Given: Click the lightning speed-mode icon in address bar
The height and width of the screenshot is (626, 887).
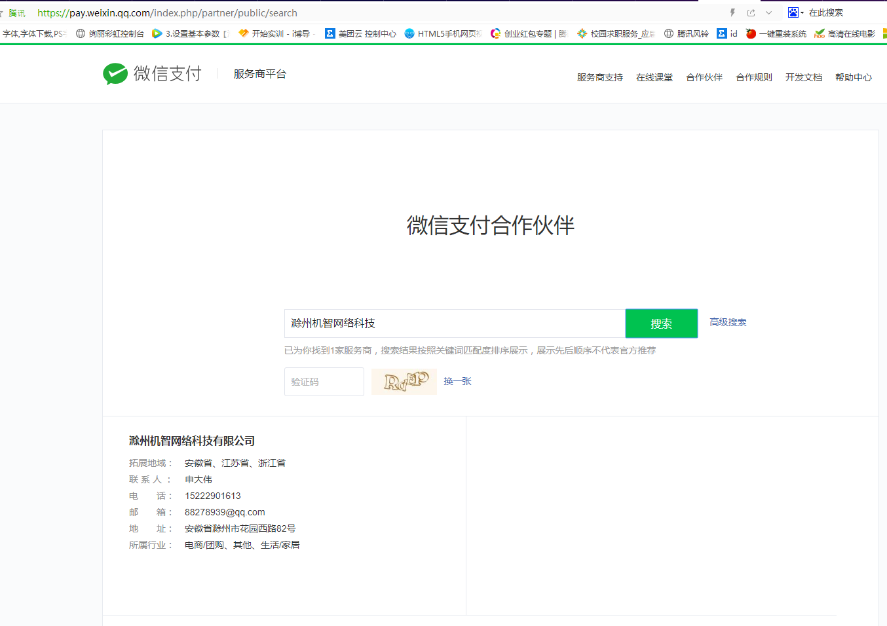Looking at the screenshot, I should [732, 12].
